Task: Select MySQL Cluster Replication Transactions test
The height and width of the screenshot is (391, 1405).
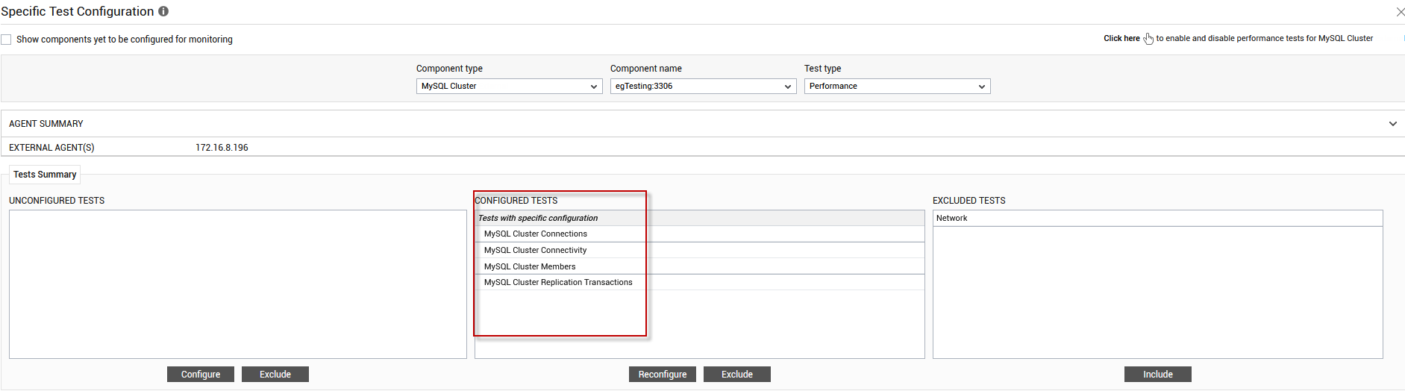Action: 699,282
